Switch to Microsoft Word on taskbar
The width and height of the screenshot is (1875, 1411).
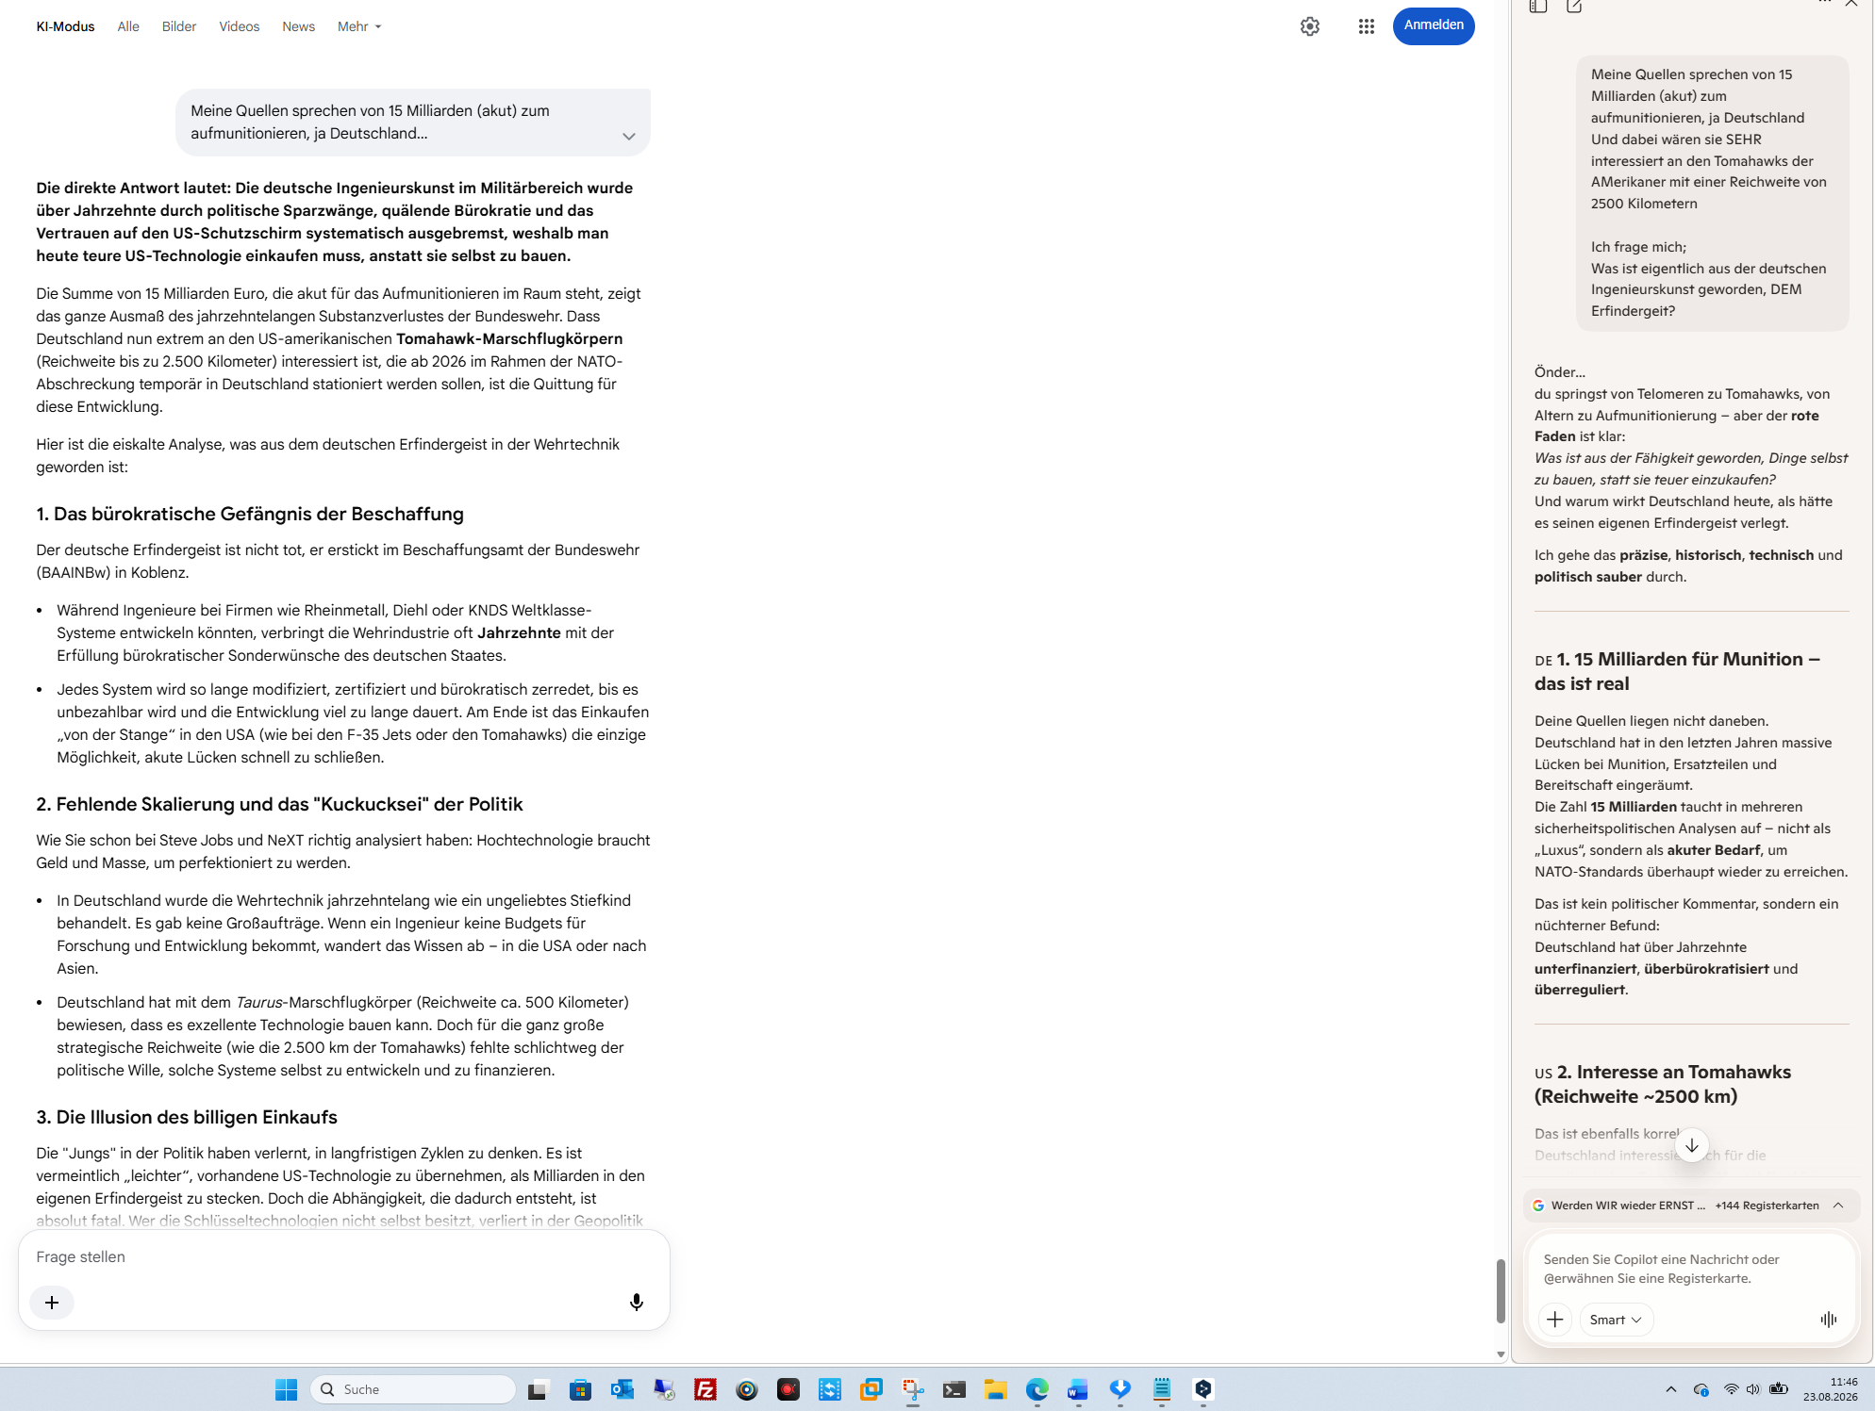tap(1078, 1389)
